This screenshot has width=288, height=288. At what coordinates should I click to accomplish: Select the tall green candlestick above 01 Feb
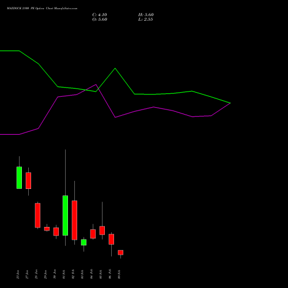65,215
